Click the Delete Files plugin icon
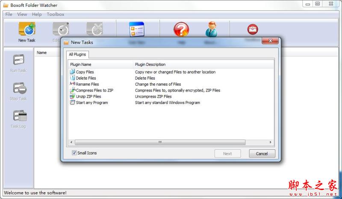 (x=72, y=78)
